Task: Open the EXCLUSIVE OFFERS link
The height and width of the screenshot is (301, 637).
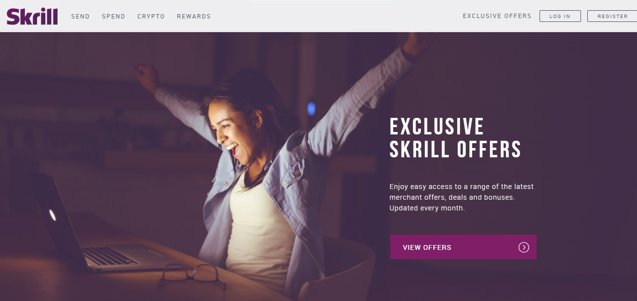Action: tap(497, 16)
